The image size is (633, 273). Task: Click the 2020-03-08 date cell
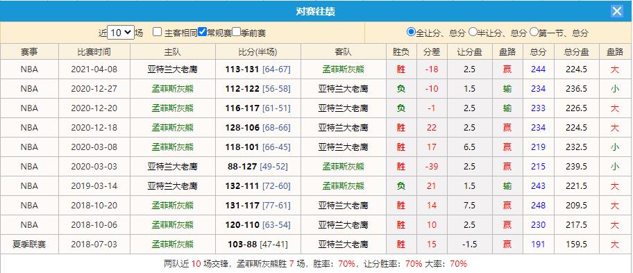point(94,147)
